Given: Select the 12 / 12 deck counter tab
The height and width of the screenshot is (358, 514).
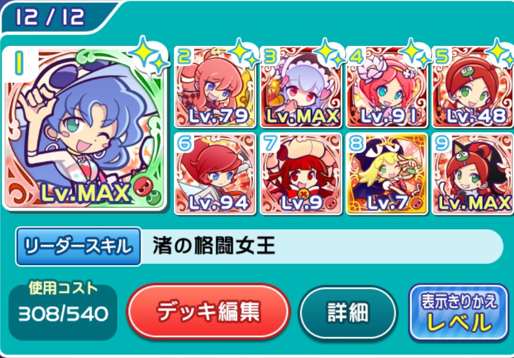Looking at the screenshot, I should tap(50, 17).
